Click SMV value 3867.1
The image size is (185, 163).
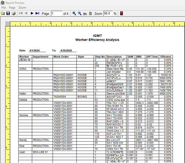click(140, 140)
